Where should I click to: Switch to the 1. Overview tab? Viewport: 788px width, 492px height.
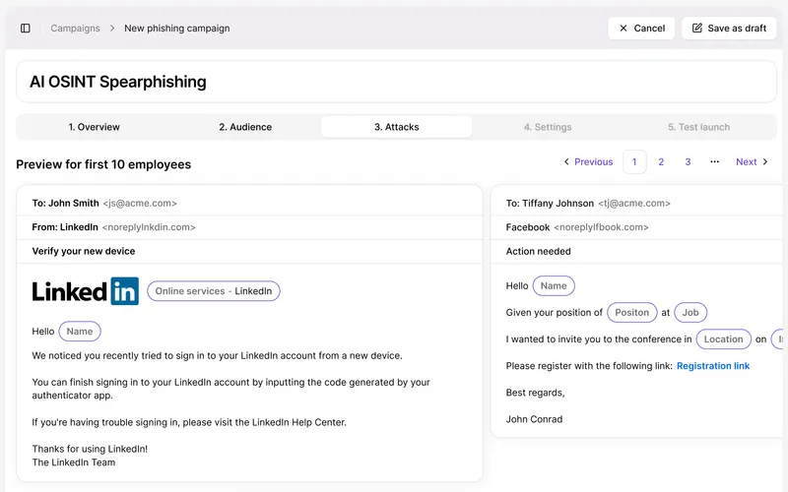point(94,127)
